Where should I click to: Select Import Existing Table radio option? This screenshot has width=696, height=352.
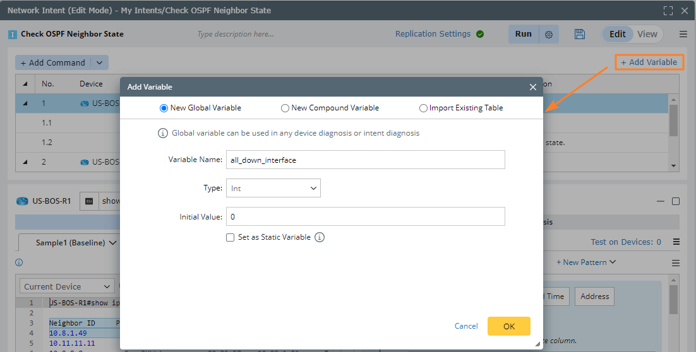423,108
